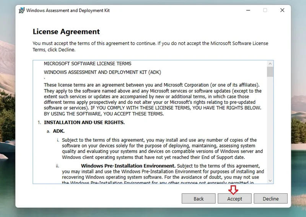Viewport: 306px width, 217px height.
Task: Click the License Agreement heading
Action: 66,32
